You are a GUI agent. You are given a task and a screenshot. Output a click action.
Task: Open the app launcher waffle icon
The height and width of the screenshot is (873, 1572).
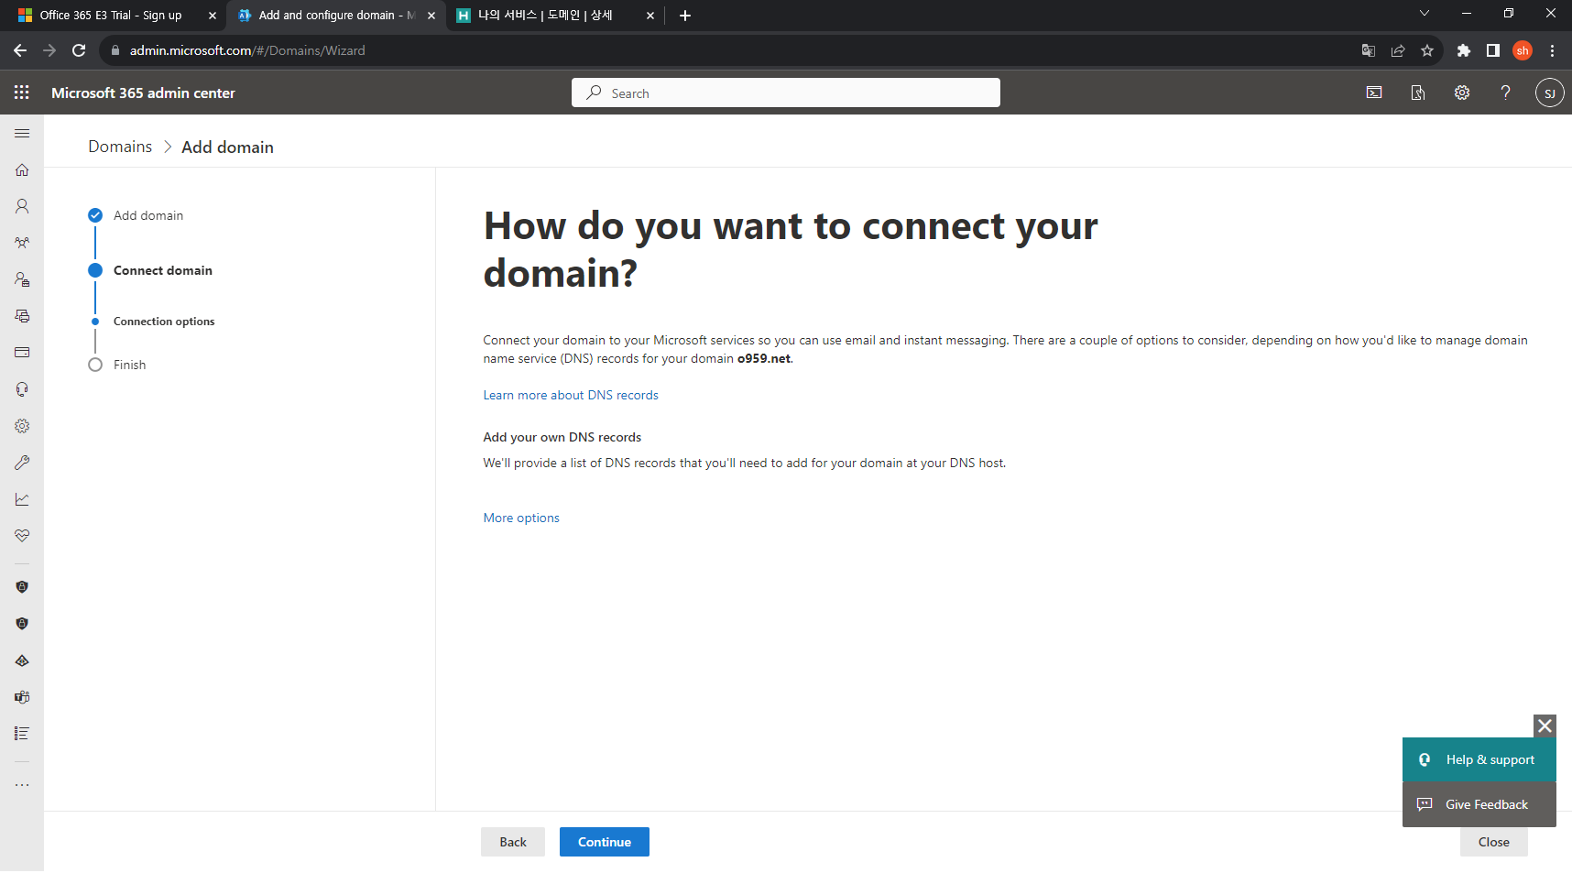click(x=22, y=93)
